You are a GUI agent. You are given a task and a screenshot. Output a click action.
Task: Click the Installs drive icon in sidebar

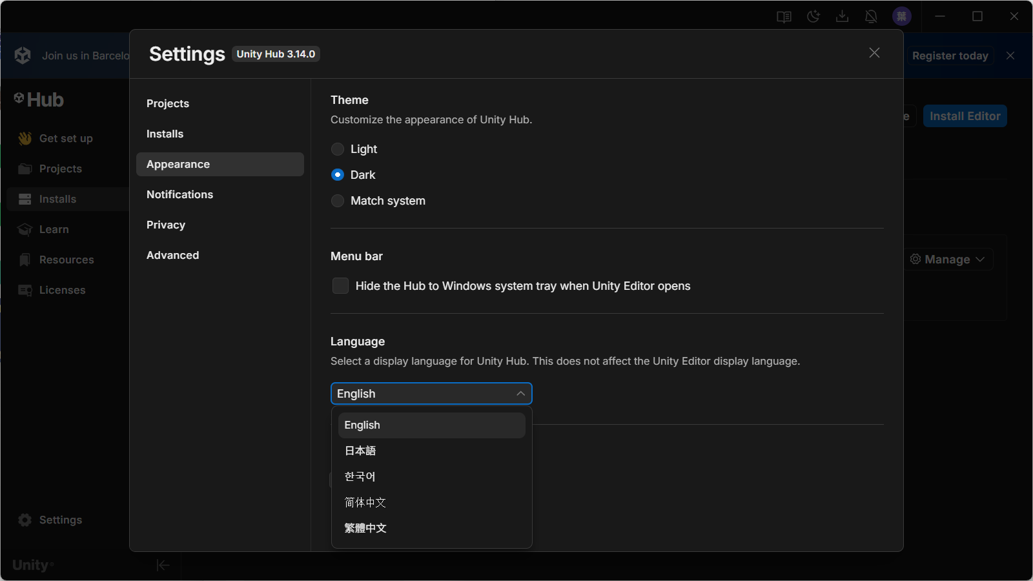tap(25, 199)
